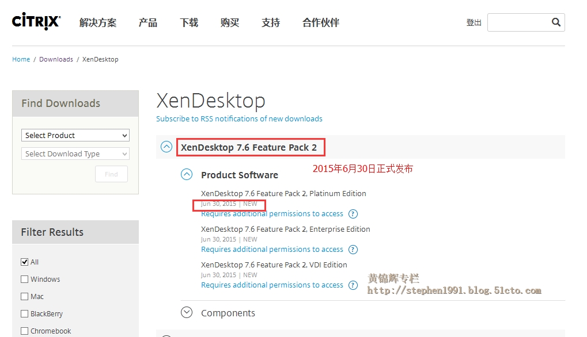Collapse the Product Software section
This screenshot has width=587, height=337.
(x=187, y=174)
